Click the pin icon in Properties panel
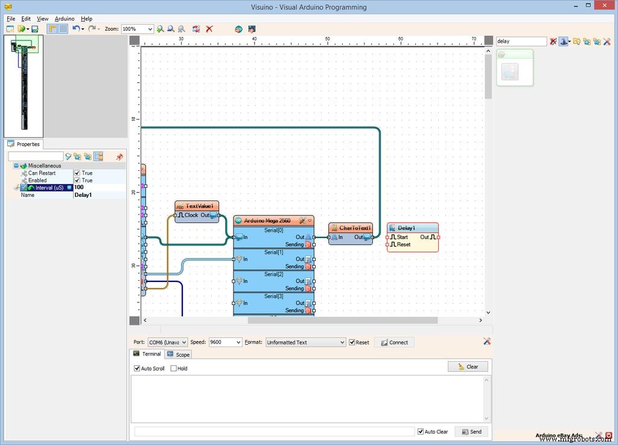 [119, 157]
